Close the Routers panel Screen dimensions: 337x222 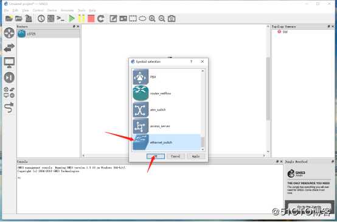tap(78, 26)
